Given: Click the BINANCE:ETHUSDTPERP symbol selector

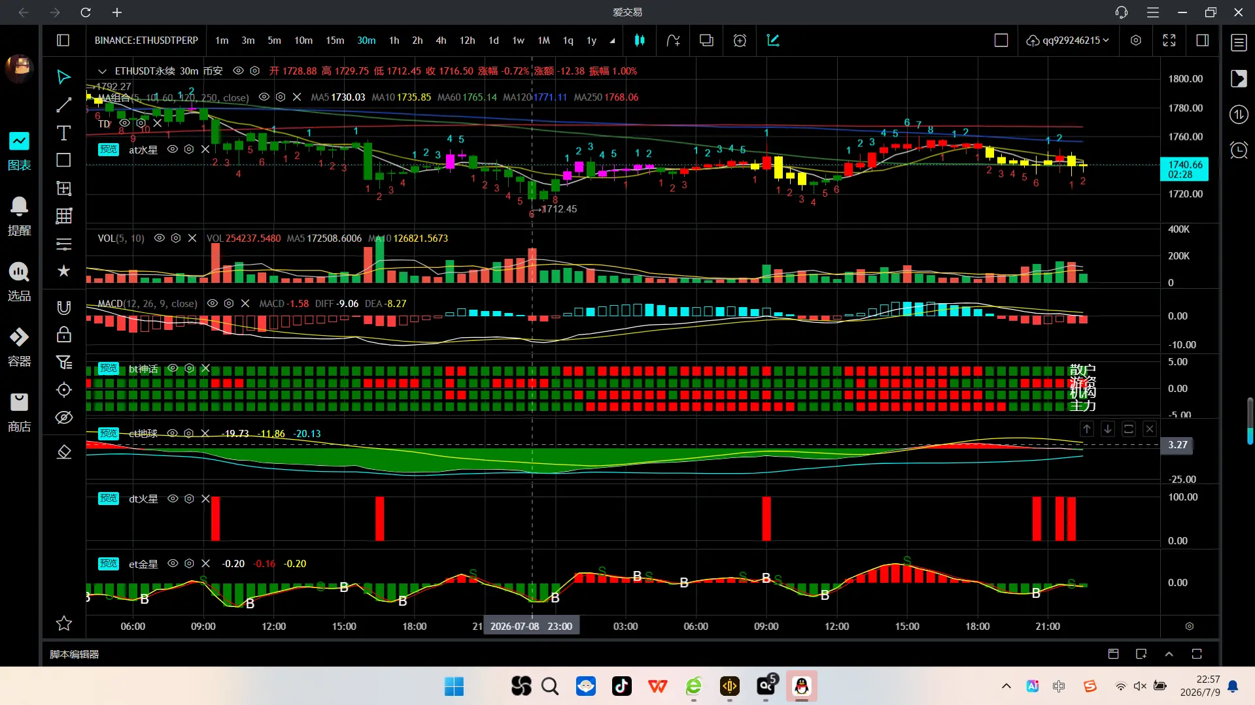Looking at the screenshot, I should pos(146,41).
